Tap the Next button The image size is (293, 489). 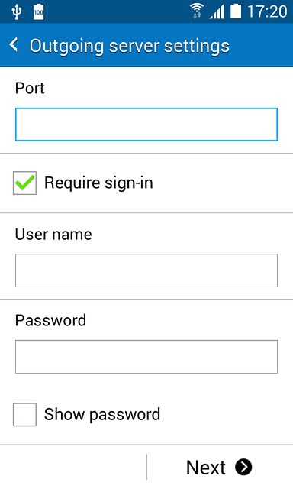(x=219, y=467)
